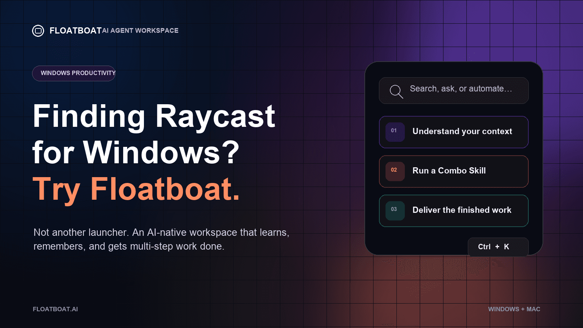Focus the Search, ask, or automate field

point(454,90)
